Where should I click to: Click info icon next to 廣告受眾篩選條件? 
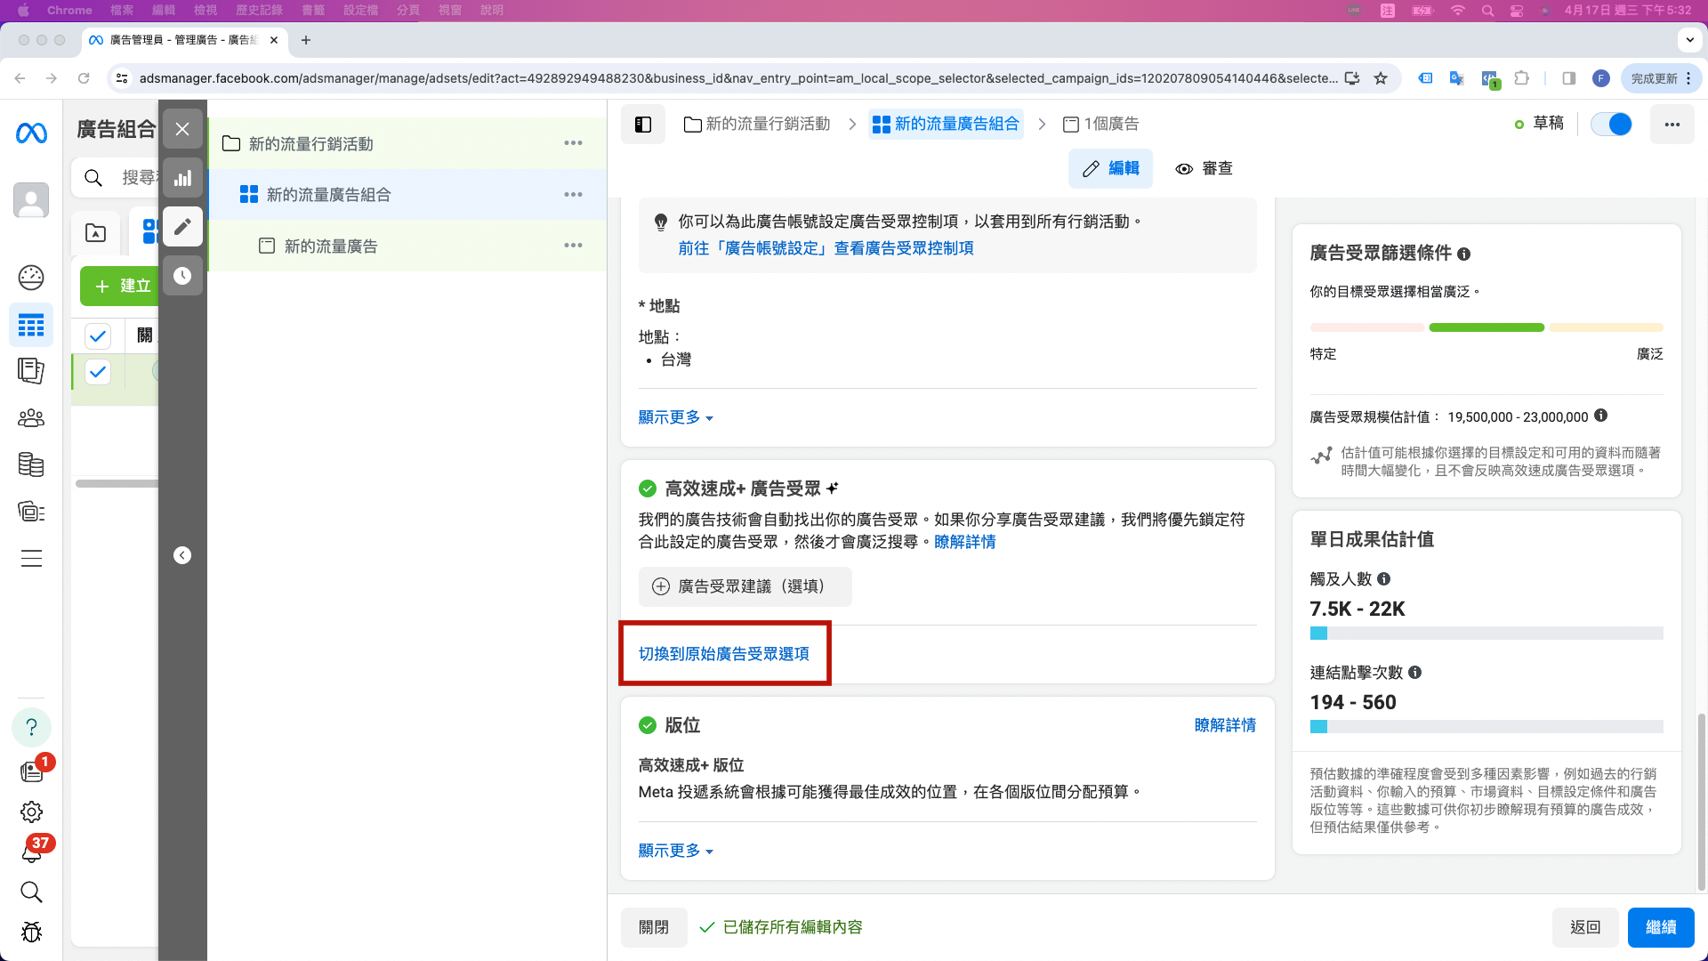click(1464, 254)
